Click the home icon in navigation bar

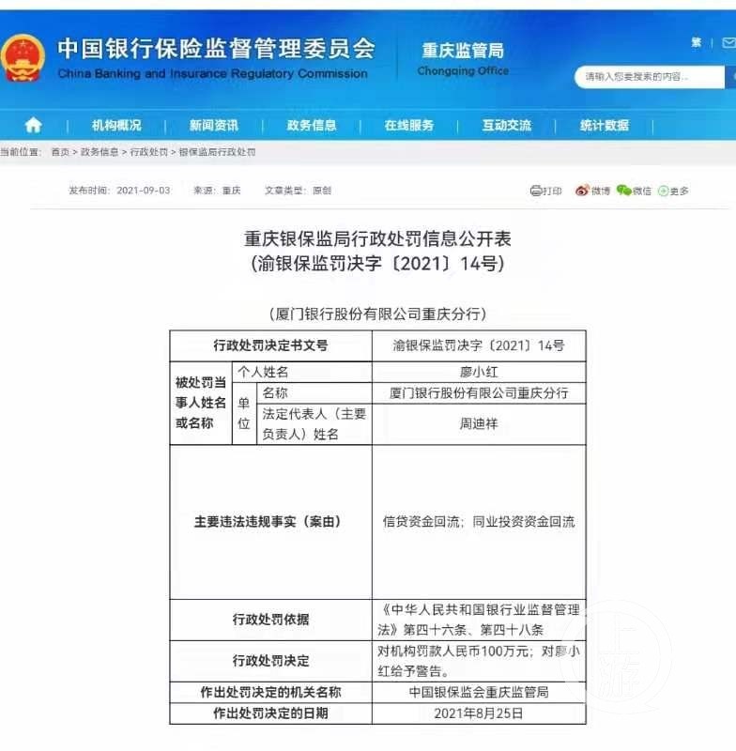tap(33, 126)
